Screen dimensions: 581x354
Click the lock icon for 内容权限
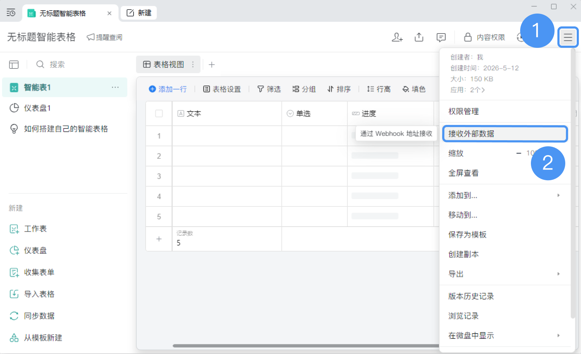468,37
